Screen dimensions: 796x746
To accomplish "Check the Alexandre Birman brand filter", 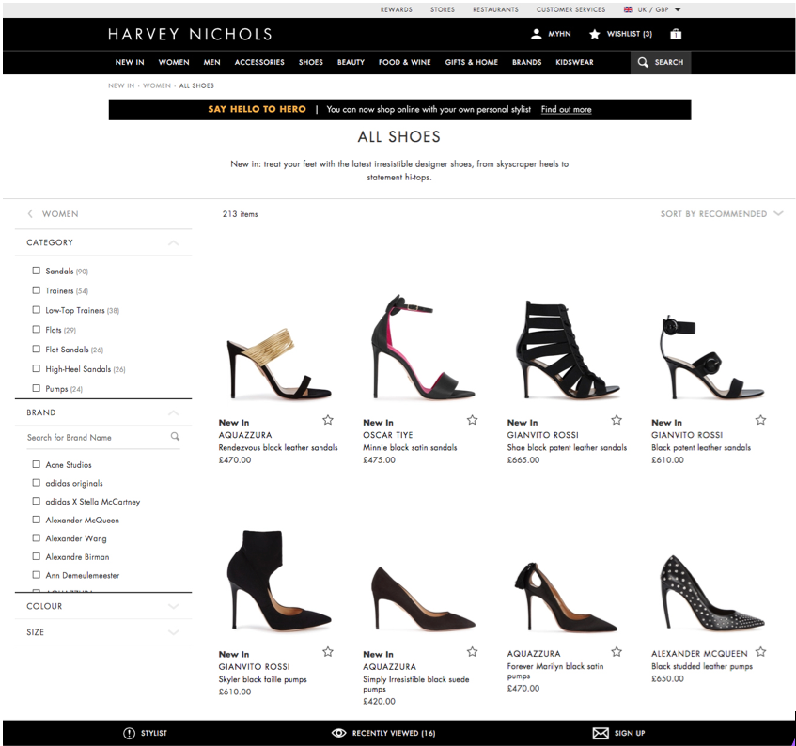I will (x=36, y=556).
